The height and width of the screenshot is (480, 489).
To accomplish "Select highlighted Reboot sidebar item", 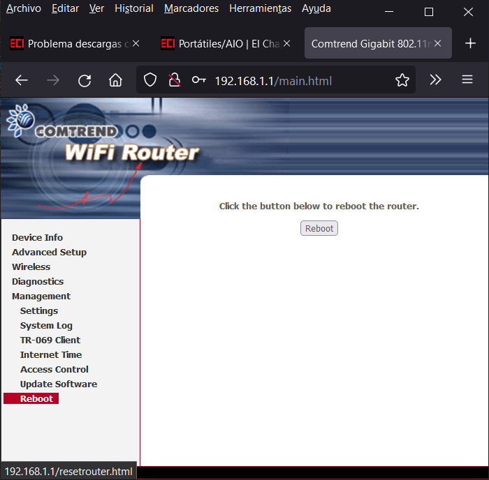I will coord(31,398).
